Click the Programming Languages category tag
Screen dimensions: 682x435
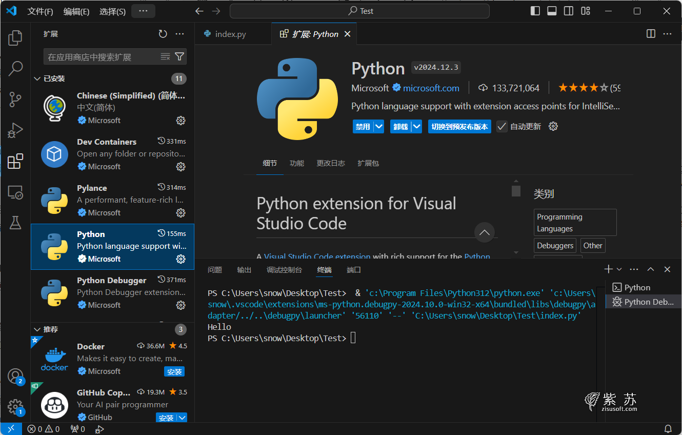click(575, 223)
